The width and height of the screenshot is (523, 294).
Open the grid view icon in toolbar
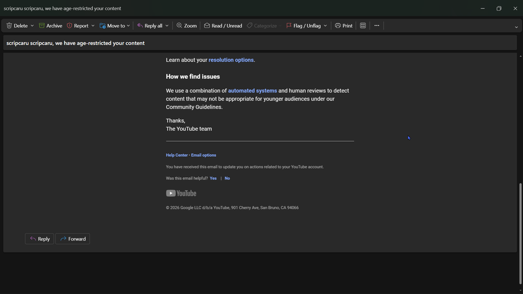pos(363,26)
